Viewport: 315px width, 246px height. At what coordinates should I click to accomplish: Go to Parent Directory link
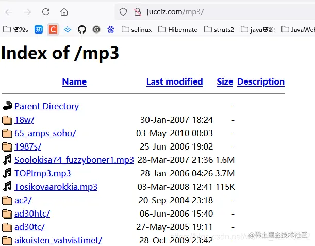[x=46, y=106]
